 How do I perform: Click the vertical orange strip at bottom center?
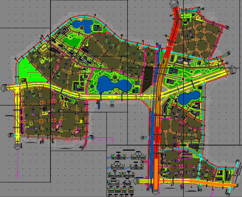tap(156, 174)
